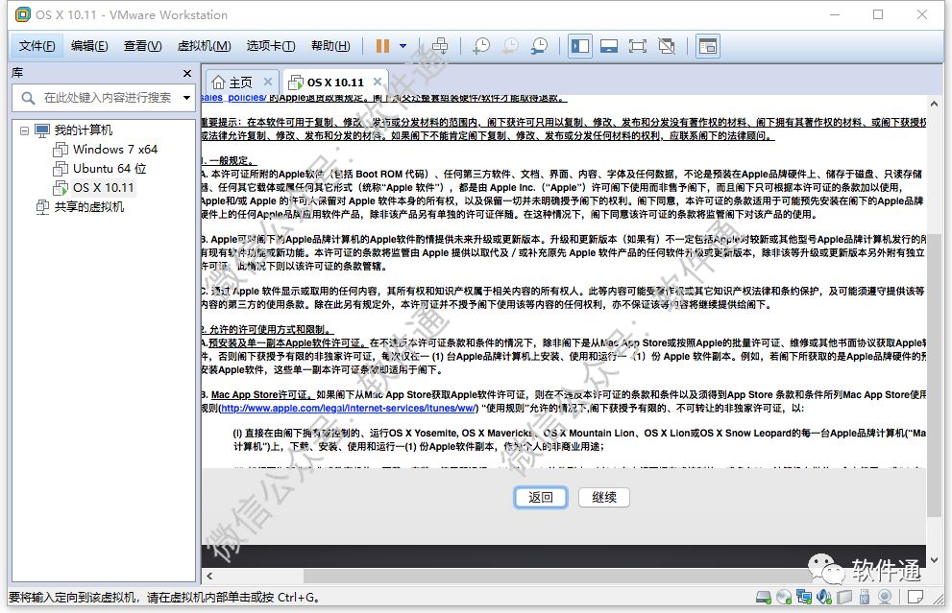Click the Ctrl+G input hint in the status bar

tap(164, 598)
